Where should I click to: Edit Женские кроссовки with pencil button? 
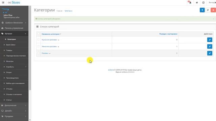pos(210,46)
